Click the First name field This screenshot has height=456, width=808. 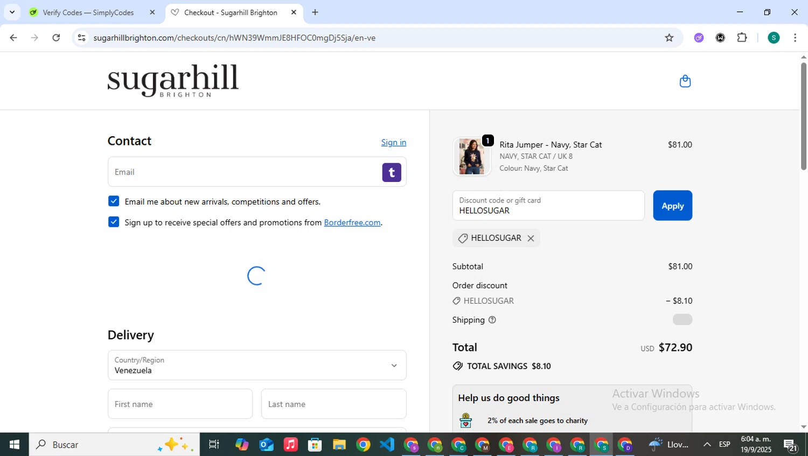coord(180,404)
